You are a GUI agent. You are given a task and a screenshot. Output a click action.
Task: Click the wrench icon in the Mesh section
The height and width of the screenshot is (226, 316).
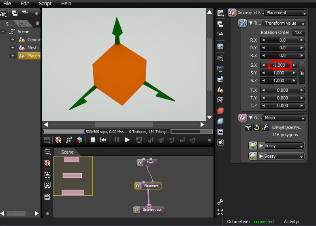(x=265, y=127)
